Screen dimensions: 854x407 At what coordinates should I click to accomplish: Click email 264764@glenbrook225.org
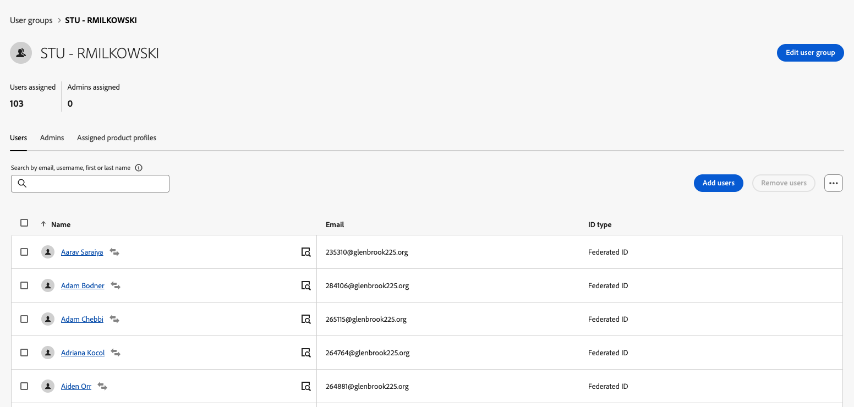tap(368, 353)
